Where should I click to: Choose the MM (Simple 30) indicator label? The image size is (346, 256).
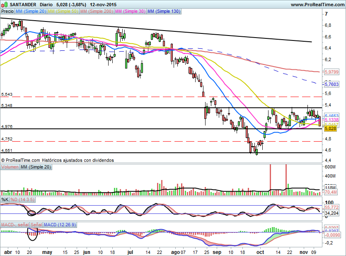pos(130,12)
